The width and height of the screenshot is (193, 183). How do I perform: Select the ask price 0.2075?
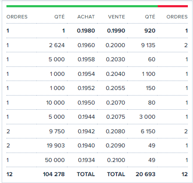pyautogui.click(x=116, y=117)
